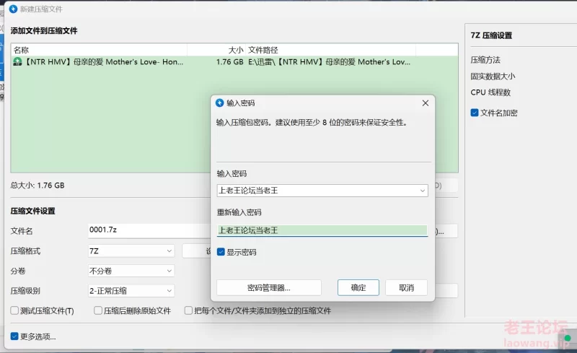Image resolution: width=577 pixels, height=353 pixels.
Task: Enable 测试压缩文件(T) checkbox
Action: pyautogui.click(x=14, y=310)
